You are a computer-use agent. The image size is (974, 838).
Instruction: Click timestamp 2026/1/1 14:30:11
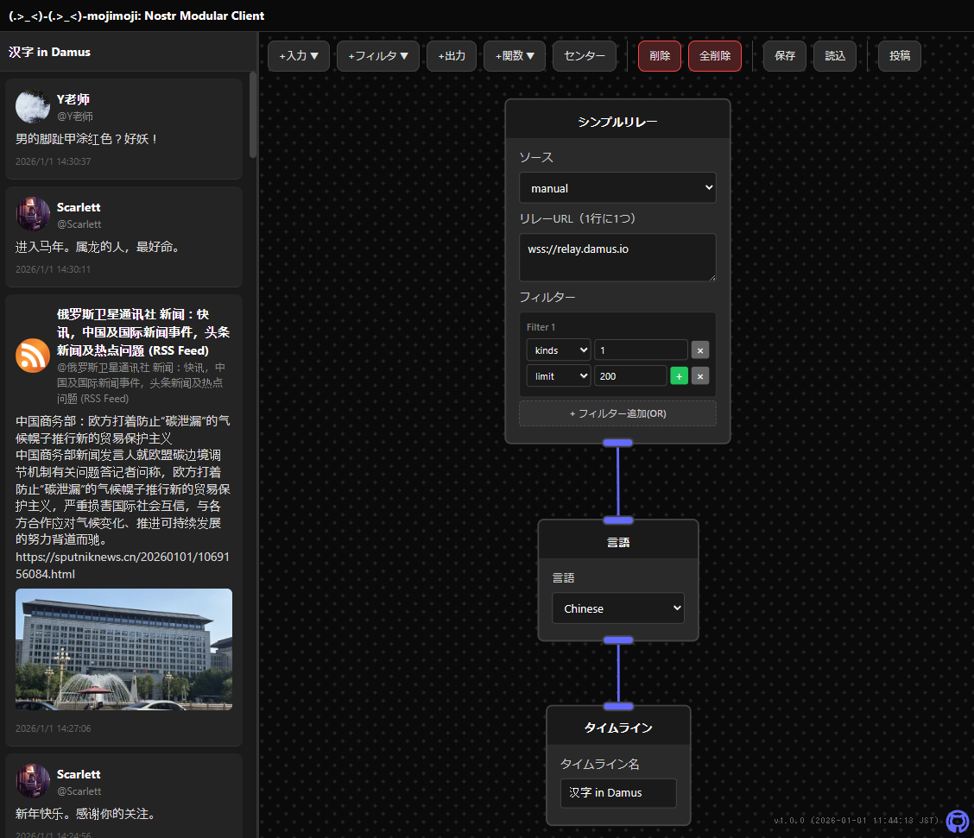(53, 269)
